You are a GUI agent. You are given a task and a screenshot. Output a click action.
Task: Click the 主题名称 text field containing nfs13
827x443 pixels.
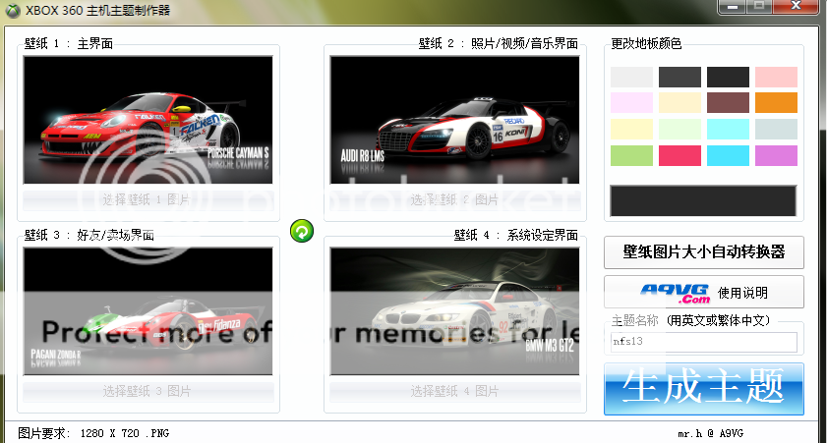pyautogui.click(x=703, y=342)
